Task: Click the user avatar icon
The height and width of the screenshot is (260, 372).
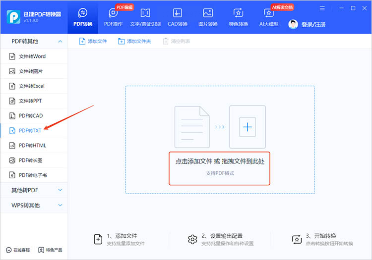Action: (293, 24)
